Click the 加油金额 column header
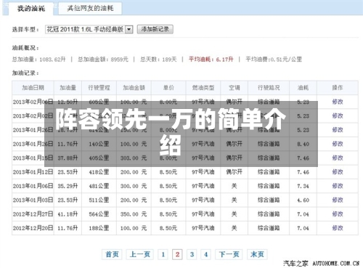363x268 pixels. point(134,88)
